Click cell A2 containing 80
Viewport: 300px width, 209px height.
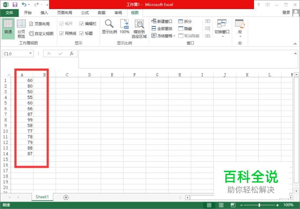[x=22, y=86]
